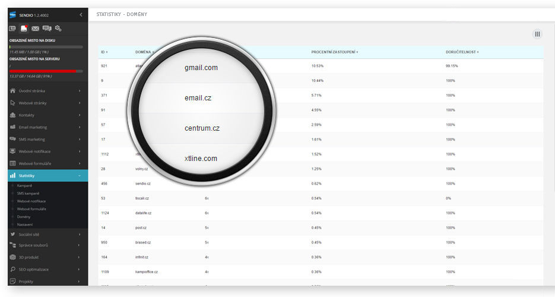The width and height of the screenshot is (555, 297).
Task: Click the Statistiky bar chart icon
Action: click(12, 175)
